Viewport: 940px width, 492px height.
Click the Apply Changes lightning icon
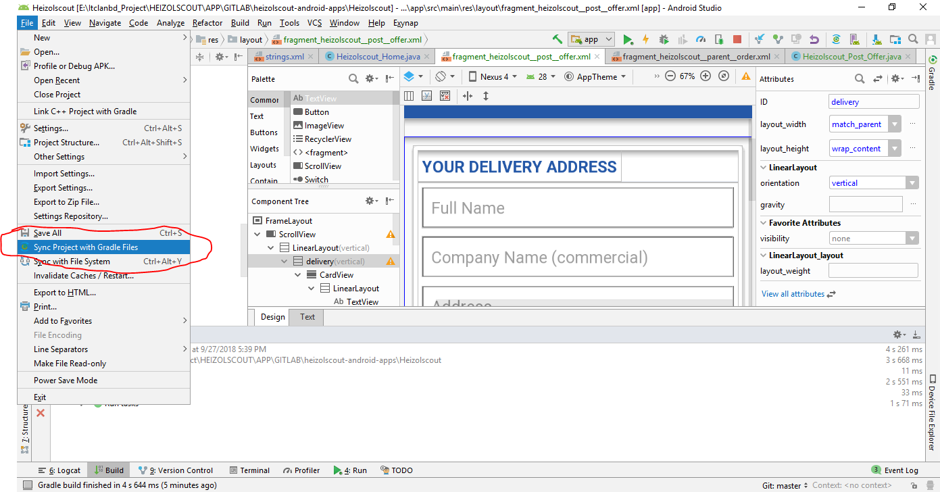pyautogui.click(x=645, y=39)
